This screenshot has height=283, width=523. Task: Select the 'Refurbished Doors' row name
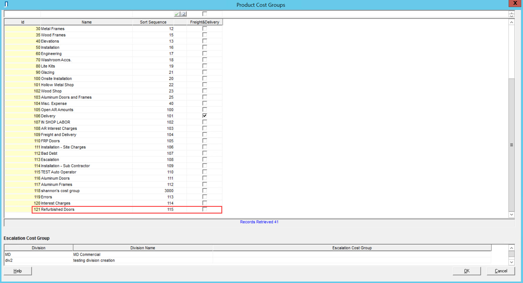[58, 209]
